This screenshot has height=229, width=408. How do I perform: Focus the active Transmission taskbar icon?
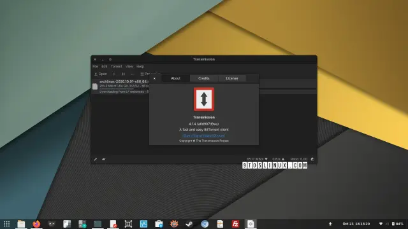click(251, 224)
